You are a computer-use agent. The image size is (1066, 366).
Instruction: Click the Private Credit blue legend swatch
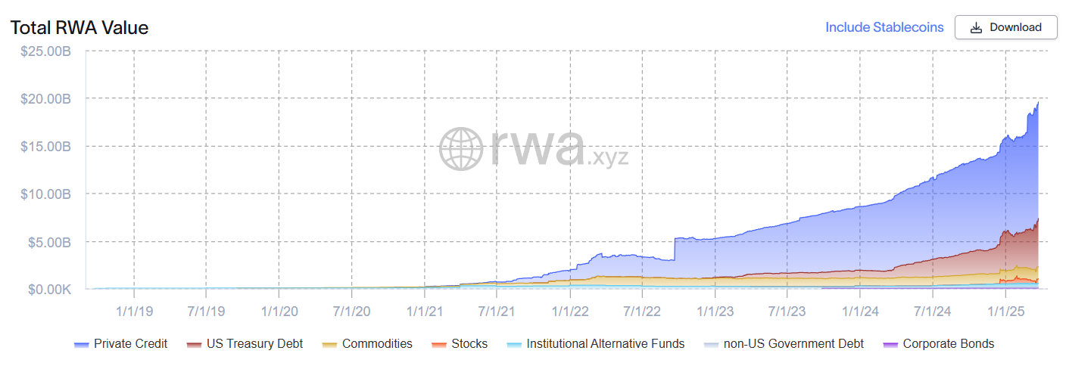click(82, 345)
